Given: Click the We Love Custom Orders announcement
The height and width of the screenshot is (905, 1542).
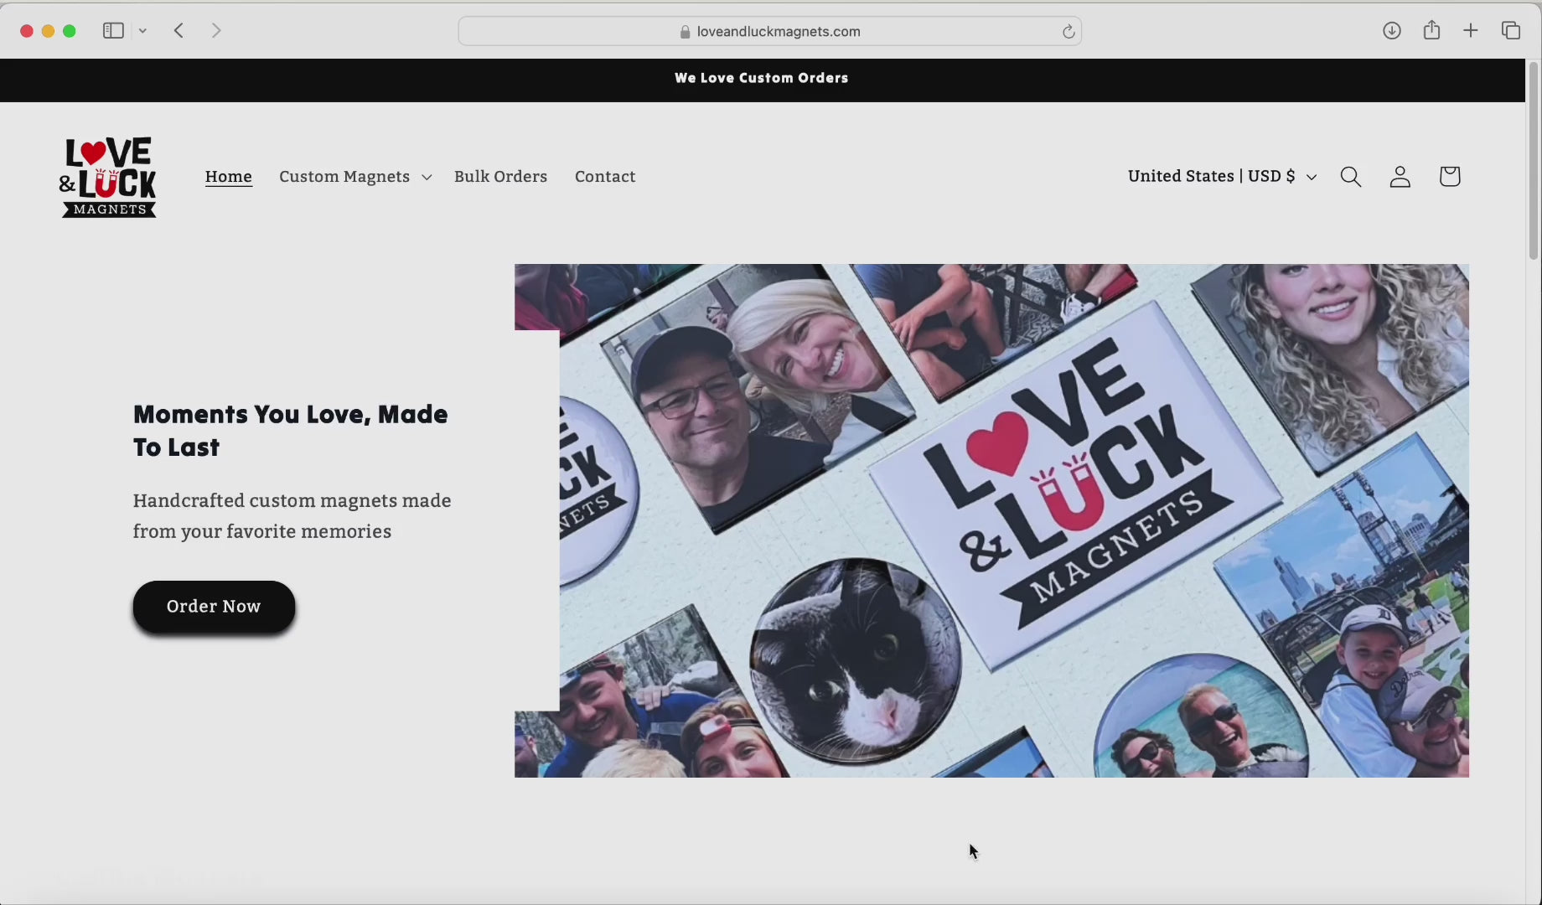Looking at the screenshot, I should click(x=762, y=78).
